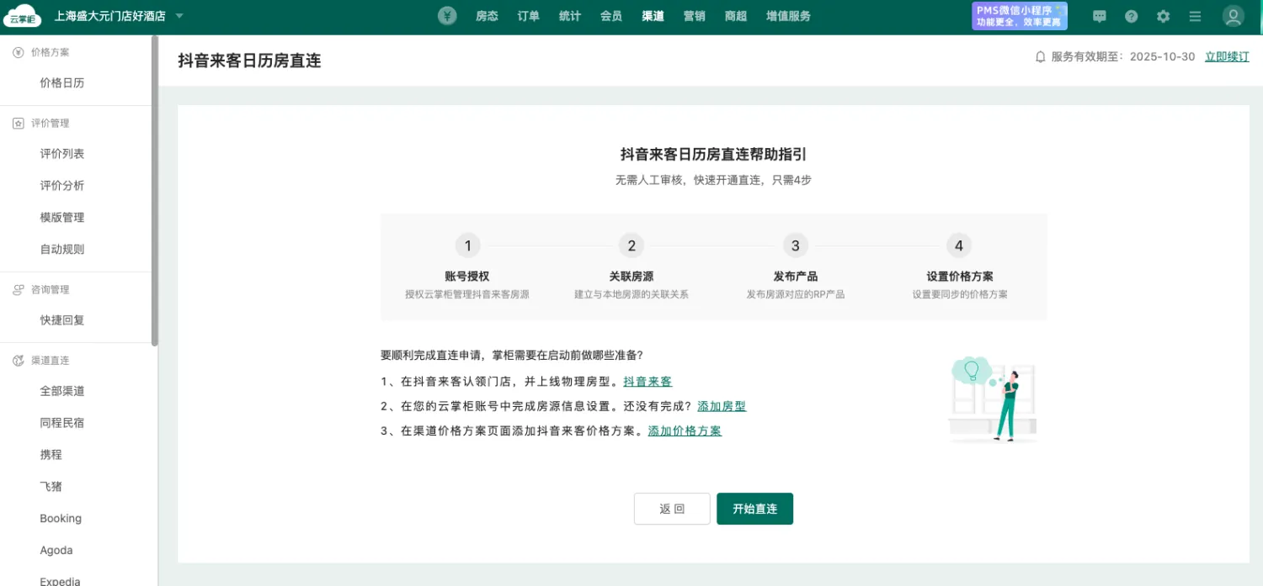Open the 统计 menu
Viewport: 1263px width, 586px height.
(x=570, y=16)
